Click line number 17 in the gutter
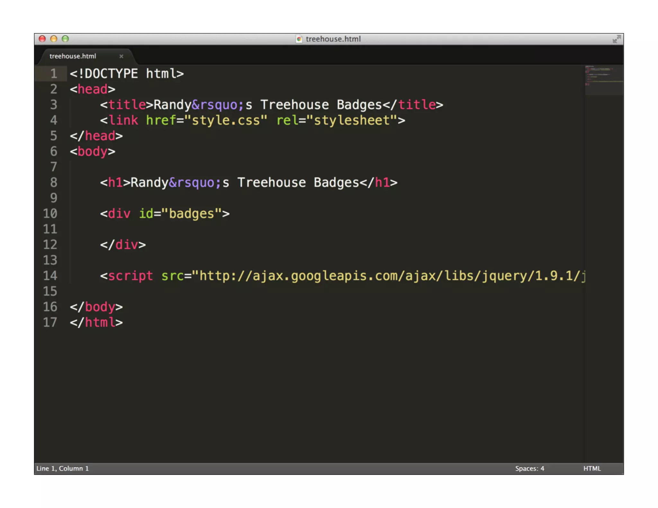Screen dimensions: 658x508 (50, 322)
